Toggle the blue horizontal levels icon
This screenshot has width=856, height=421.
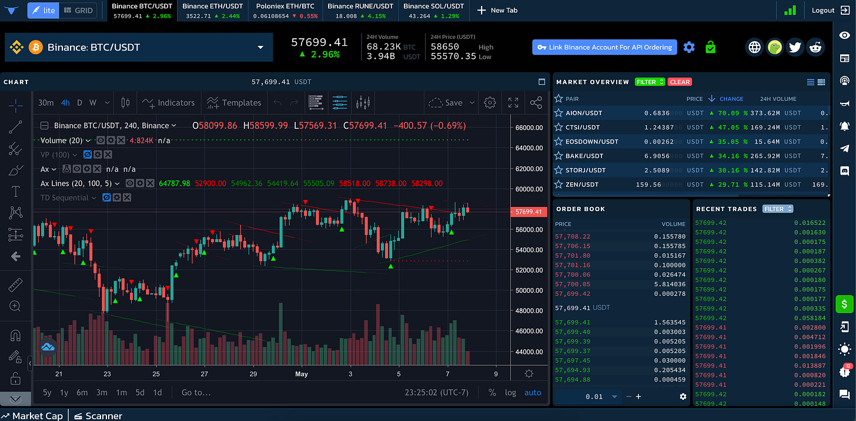(x=340, y=102)
